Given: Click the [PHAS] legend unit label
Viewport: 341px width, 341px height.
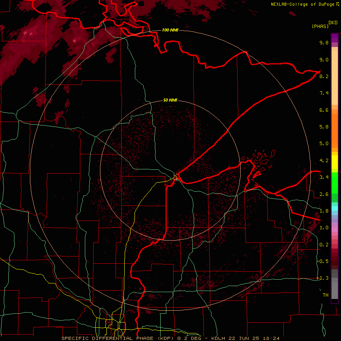Looking at the screenshot, I should [x=320, y=26].
